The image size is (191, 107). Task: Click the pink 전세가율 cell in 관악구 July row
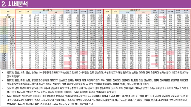click(84, 54)
